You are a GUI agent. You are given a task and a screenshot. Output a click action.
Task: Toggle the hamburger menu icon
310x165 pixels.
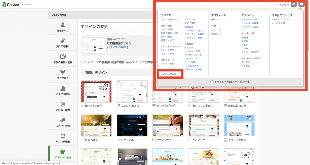point(301,4)
